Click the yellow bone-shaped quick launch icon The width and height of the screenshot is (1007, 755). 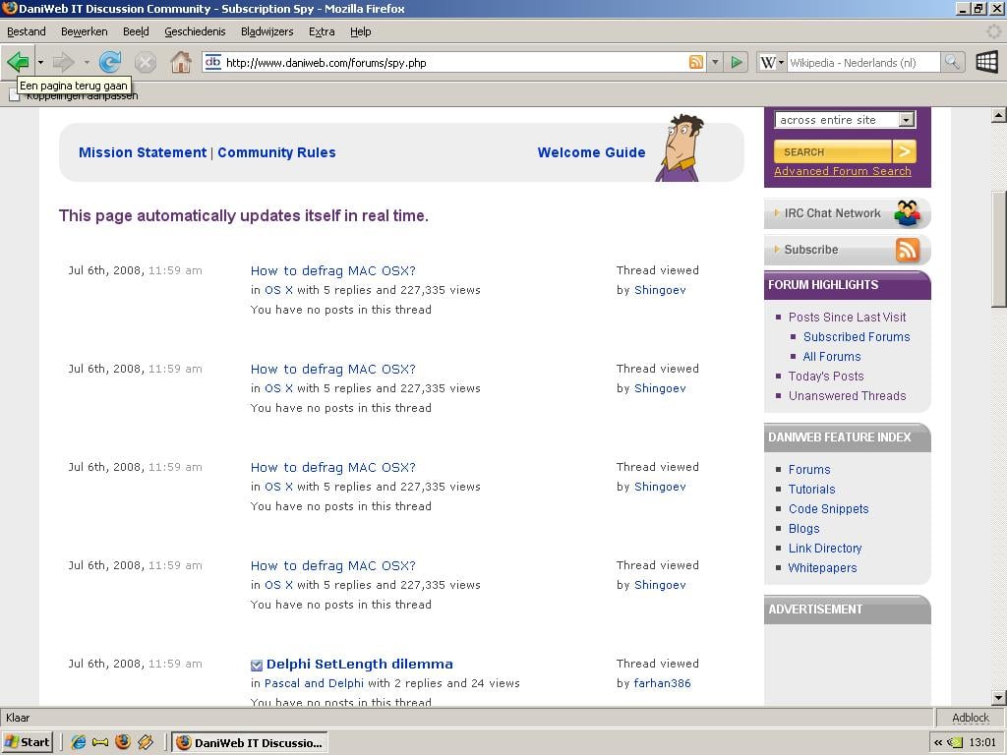click(x=100, y=742)
